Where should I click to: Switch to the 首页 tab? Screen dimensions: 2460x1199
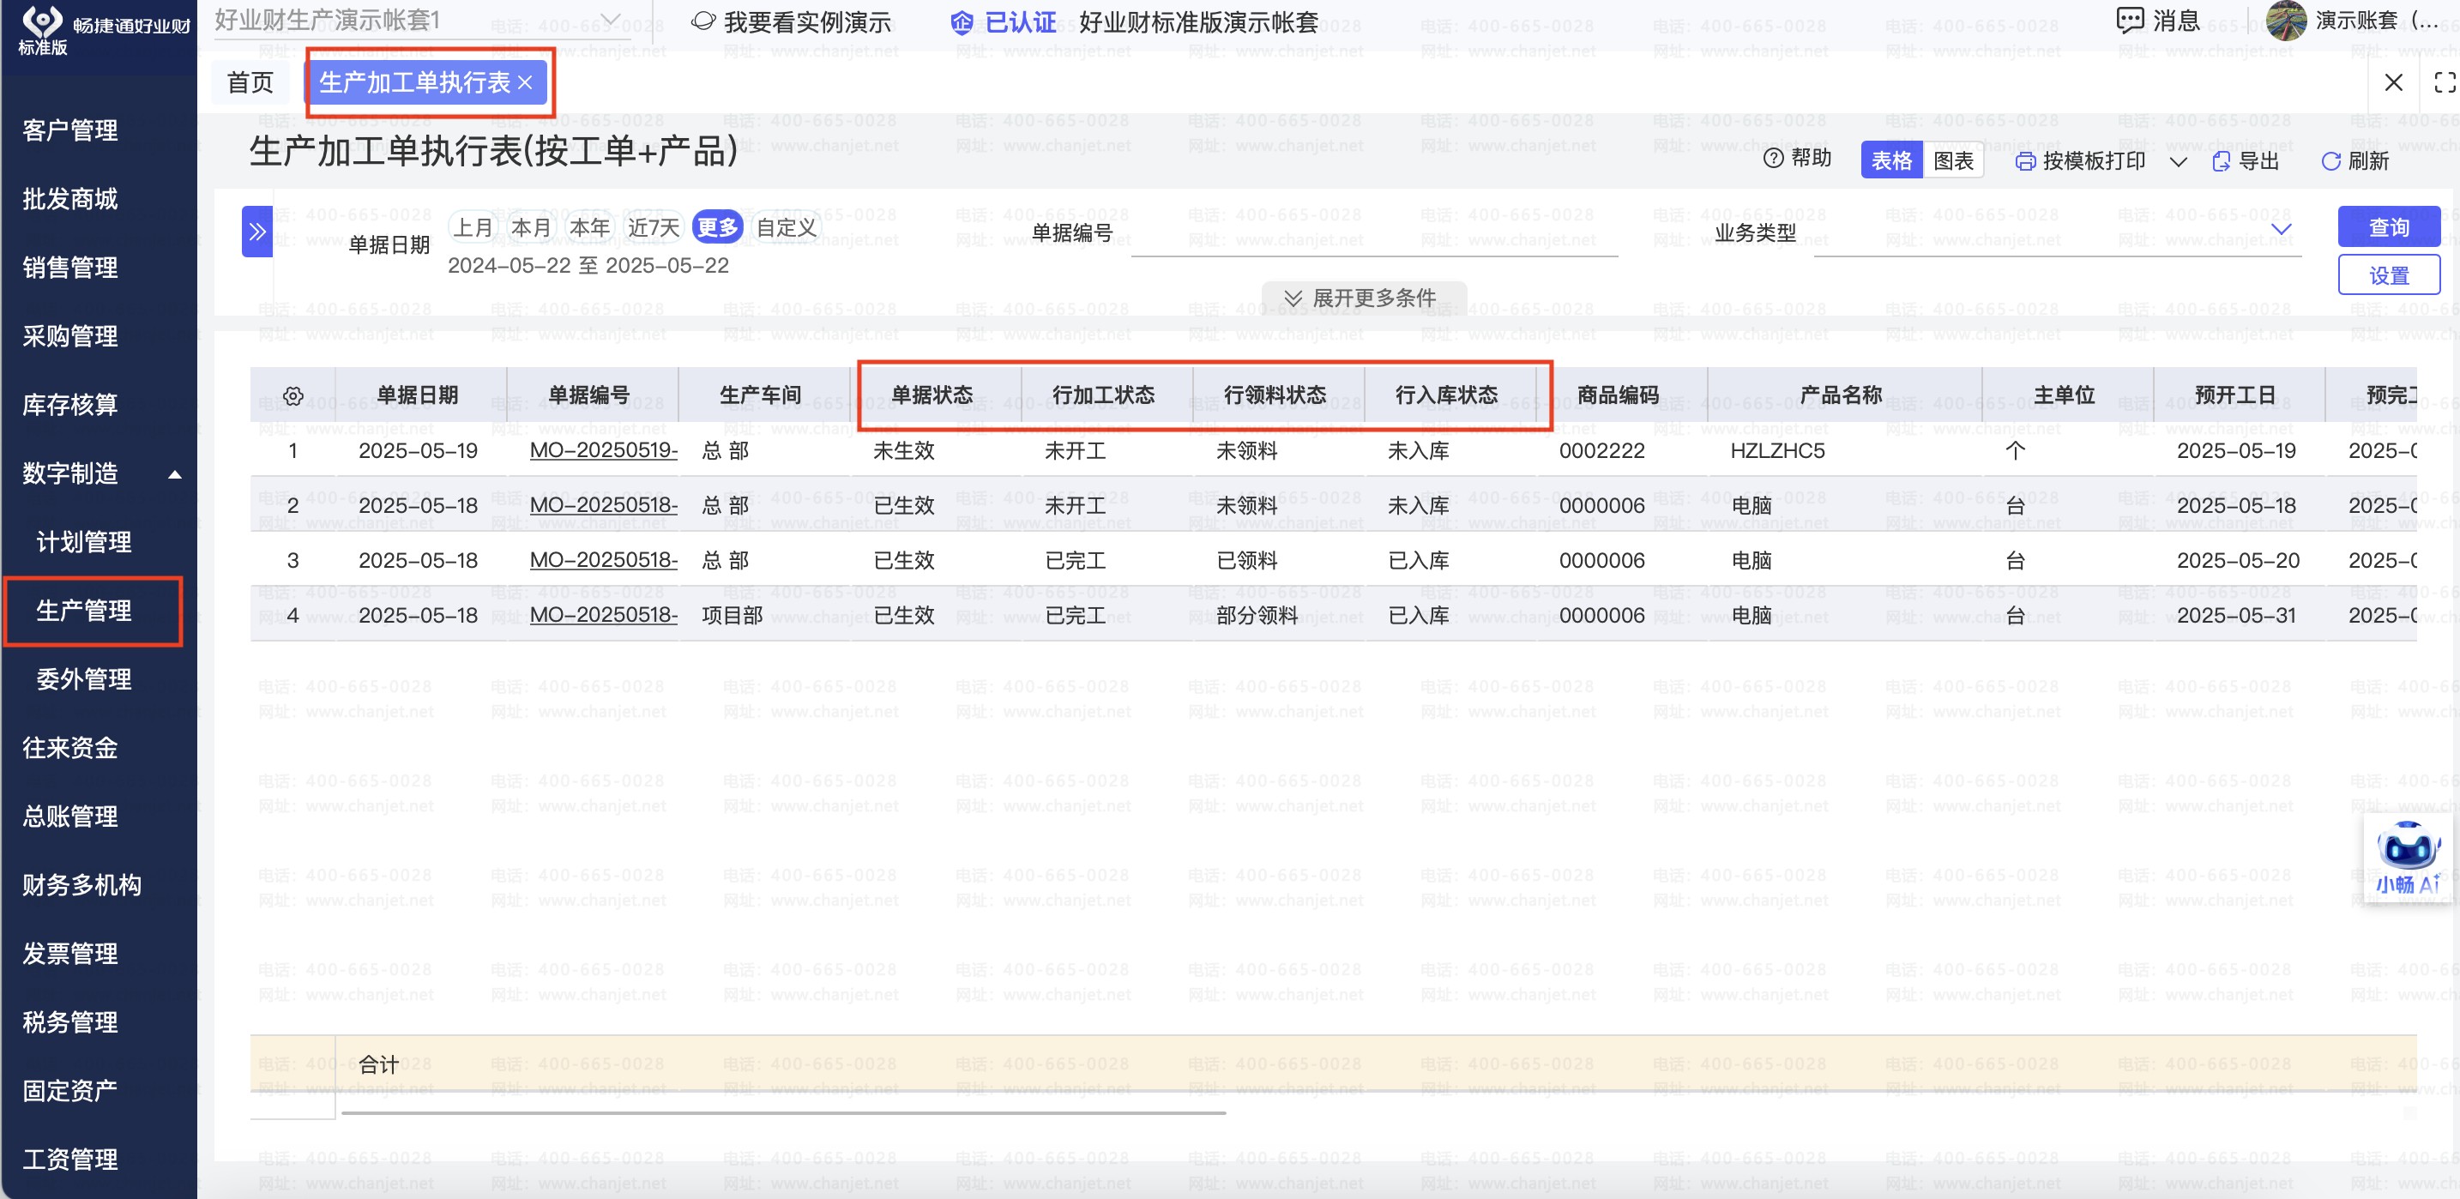(x=250, y=83)
